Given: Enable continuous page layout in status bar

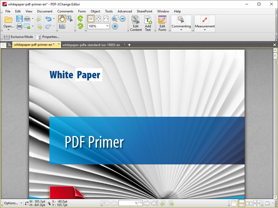Looking at the screenshot, I should coord(242,203).
